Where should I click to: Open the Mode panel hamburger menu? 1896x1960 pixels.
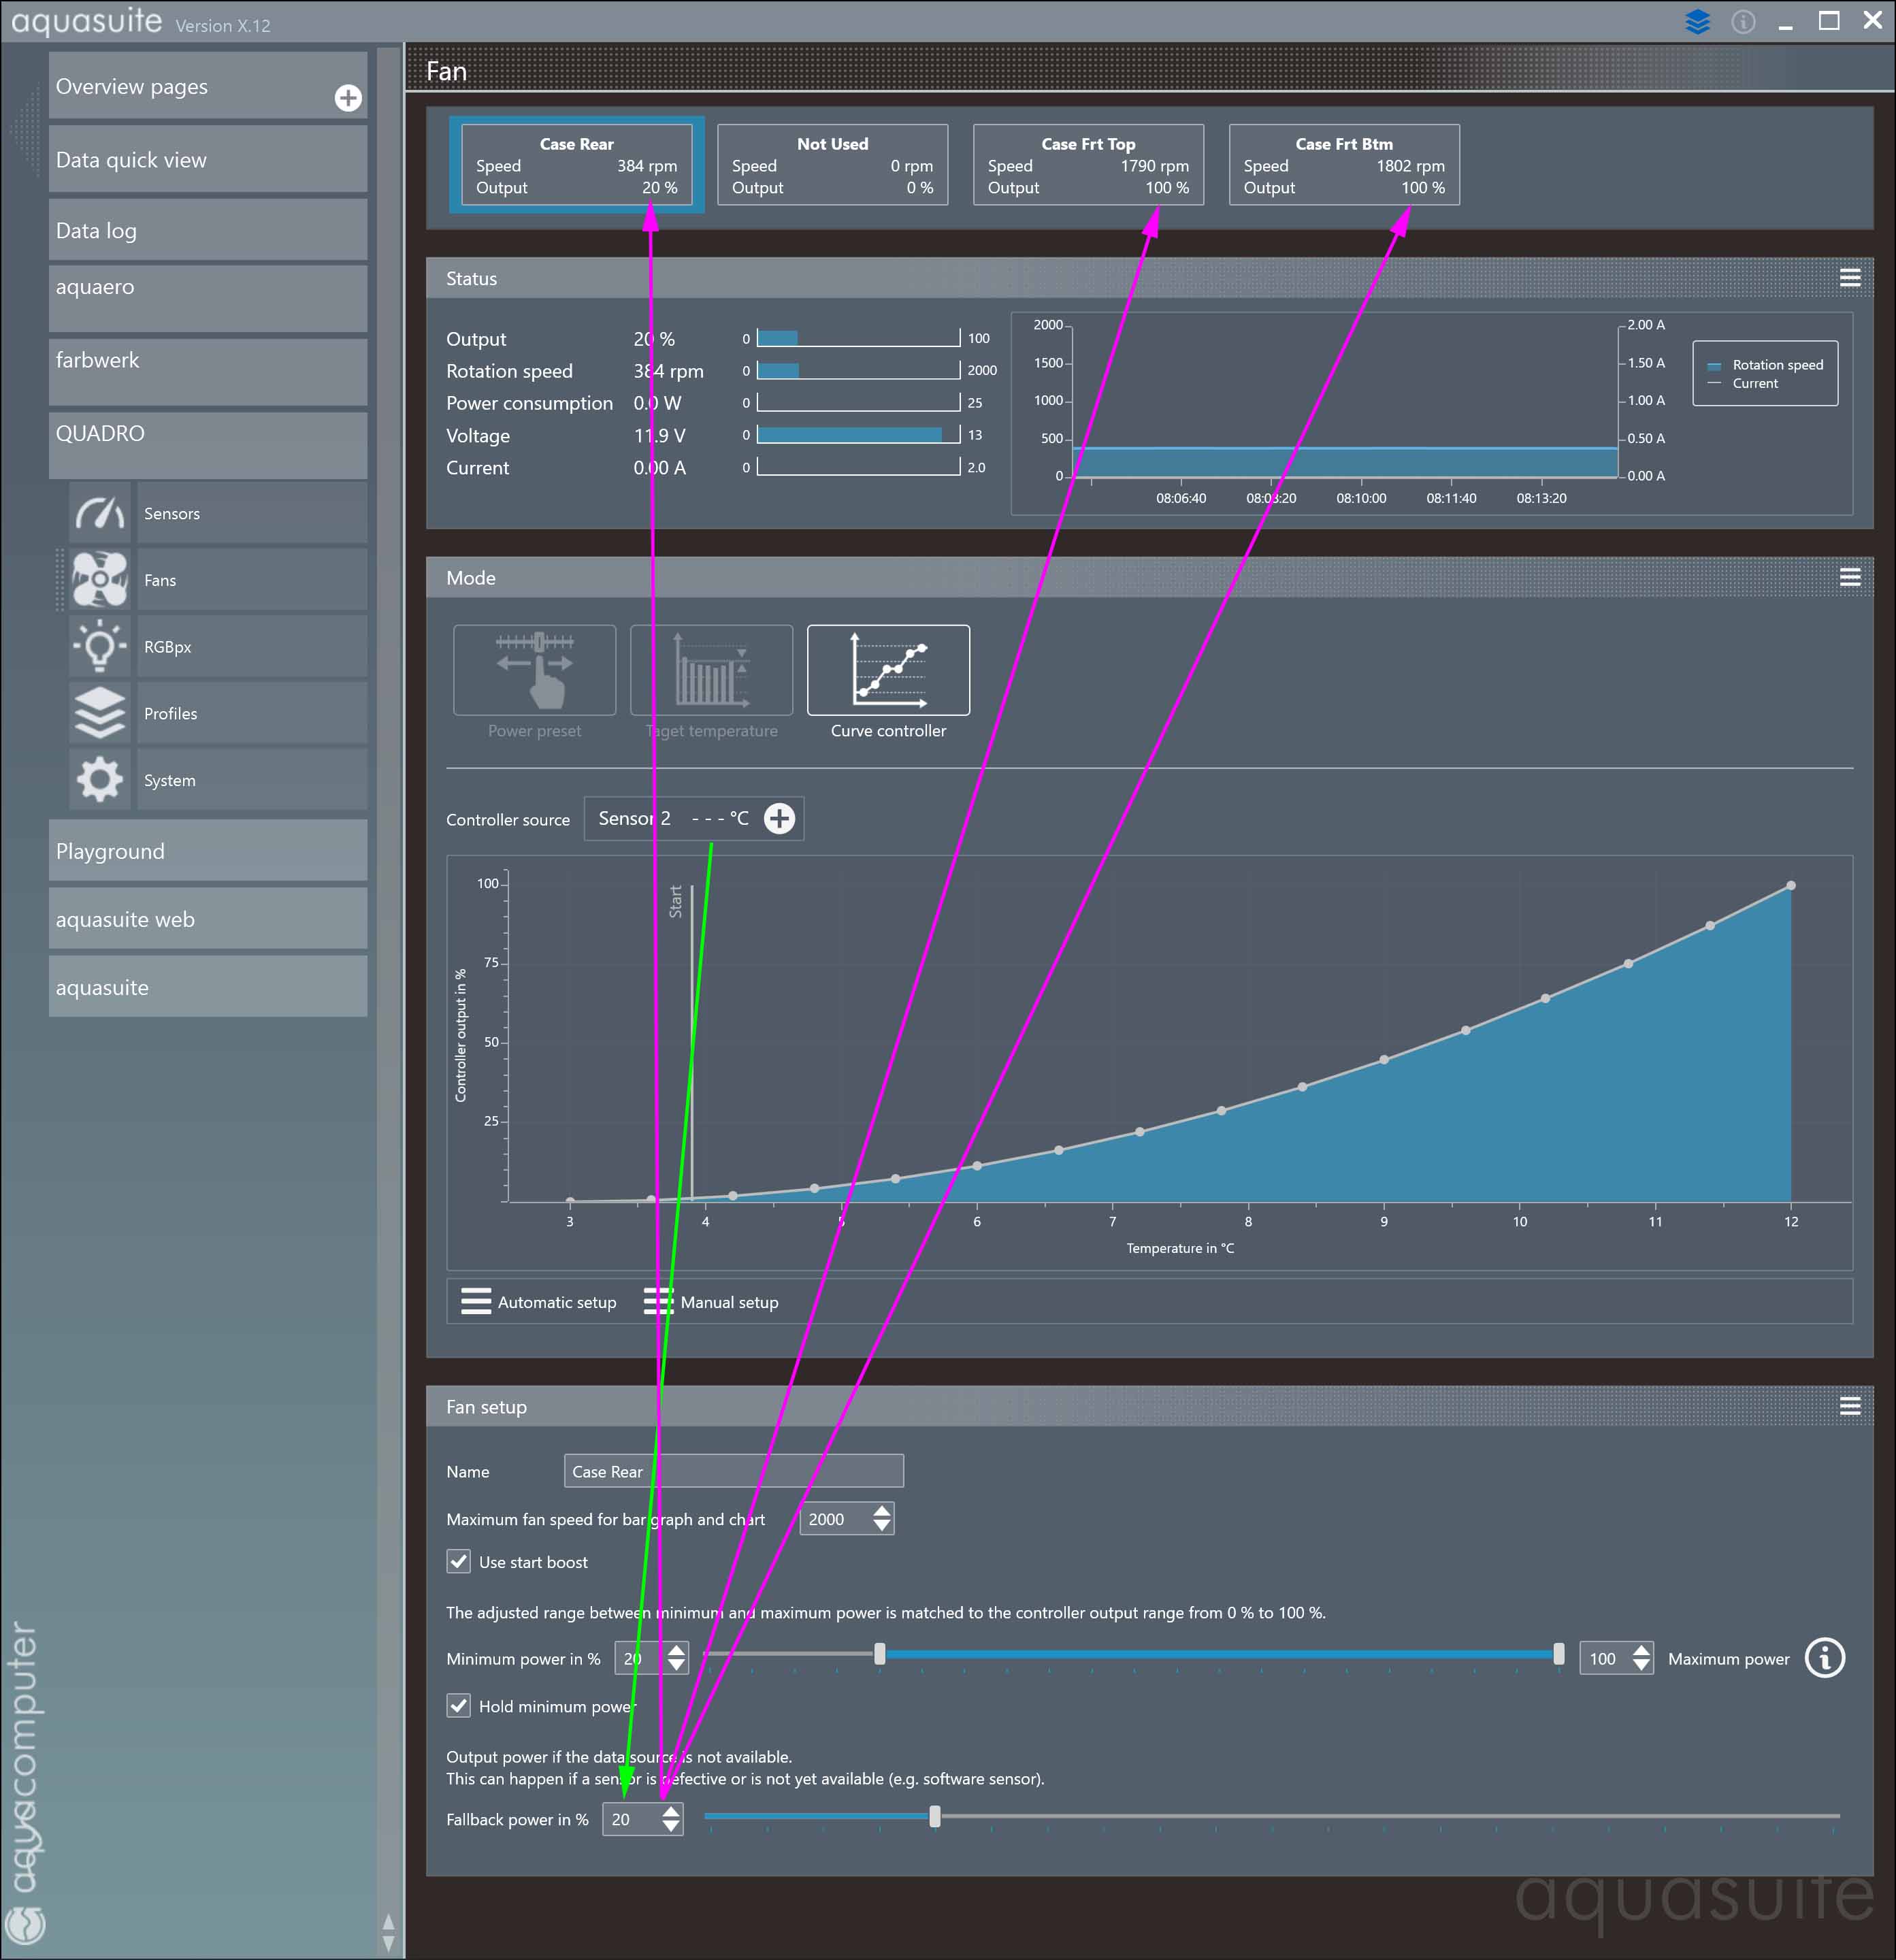(x=1849, y=577)
